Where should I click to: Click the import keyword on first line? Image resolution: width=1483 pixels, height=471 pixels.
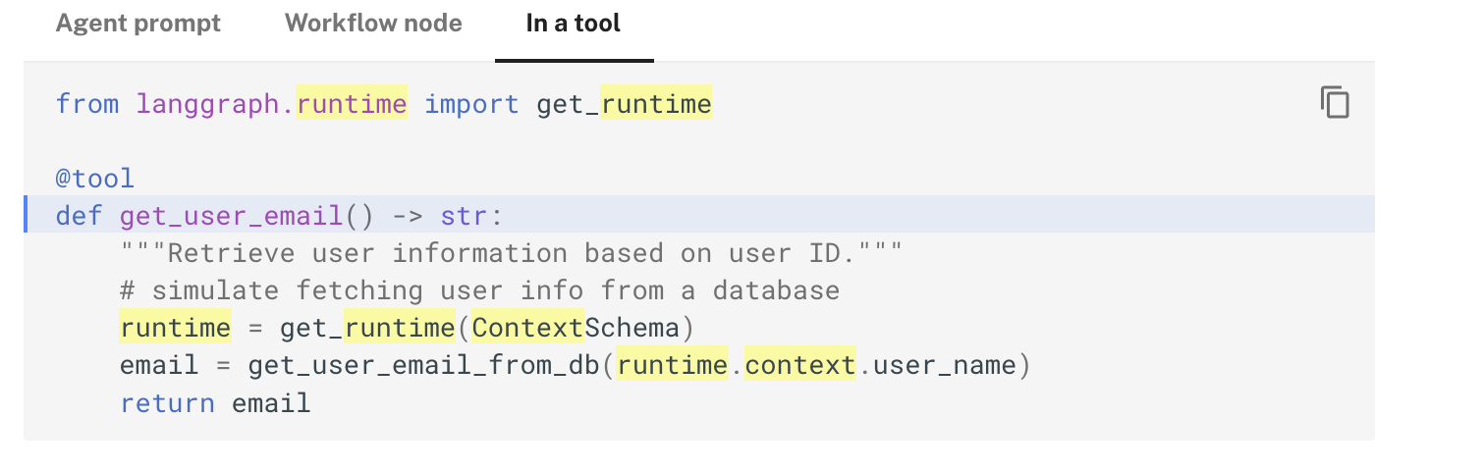pyautogui.click(x=471, y=104)
